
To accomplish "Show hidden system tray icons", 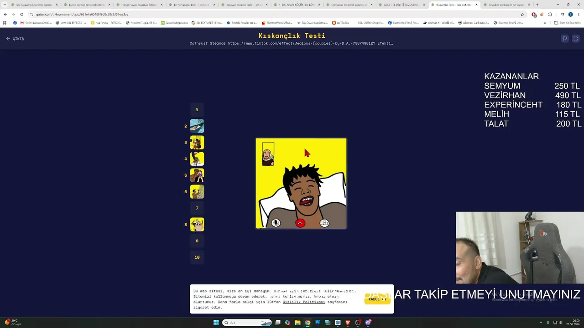I will click(x=541, y=323).
